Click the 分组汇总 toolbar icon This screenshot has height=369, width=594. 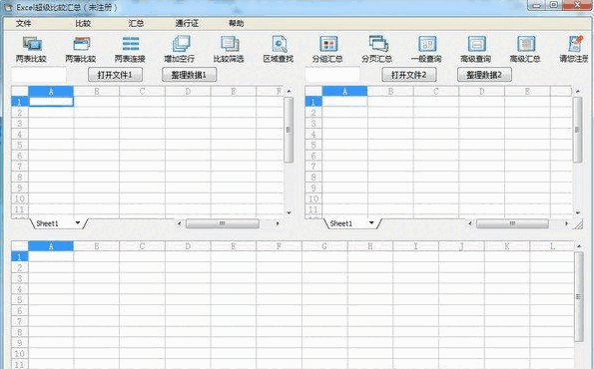(x=328, y=44)
